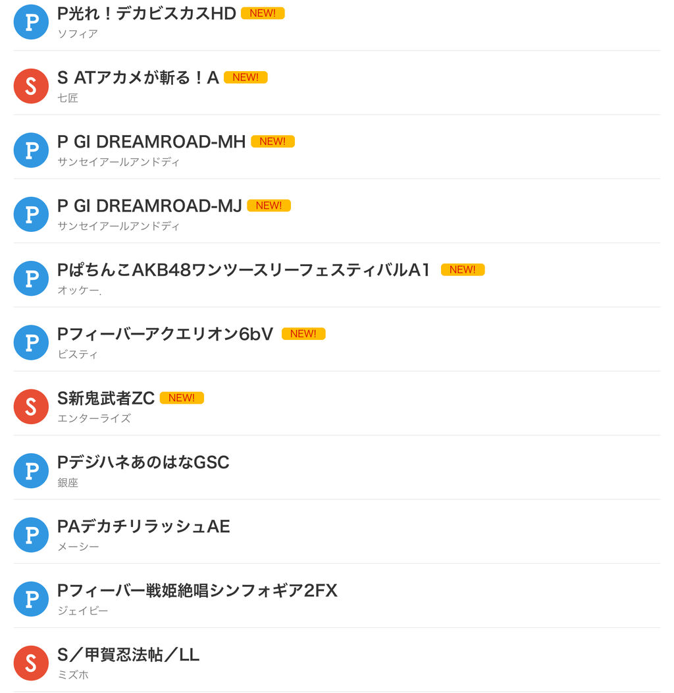Click the NEW! badge next to P GI DREAMROAD-MH
Screen dimensions: 674x693
click(272, 142)
